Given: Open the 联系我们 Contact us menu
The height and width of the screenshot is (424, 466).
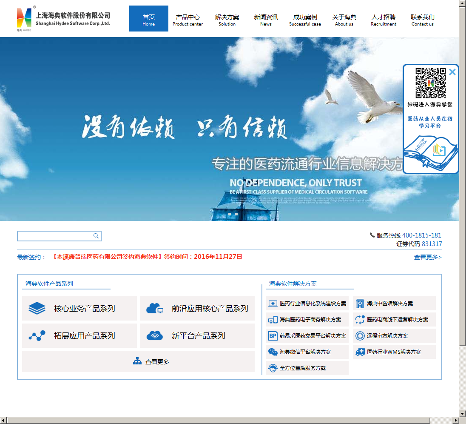Looking at the screenshot, I should pyautogui.click(x=423, y=20).
